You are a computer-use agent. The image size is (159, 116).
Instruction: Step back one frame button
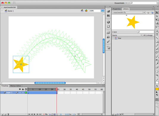[x=32, y=114]
